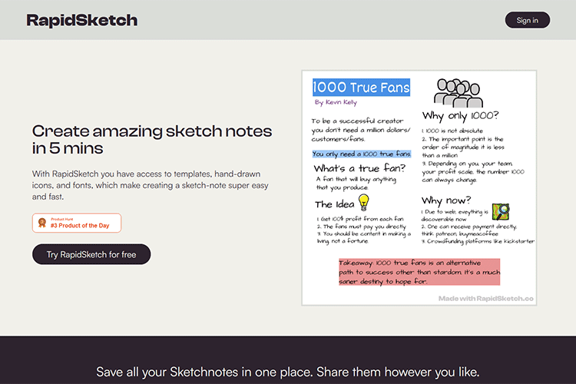
Task: Click the RapidSketch logo in the header
Action: (x=82, y=20)
